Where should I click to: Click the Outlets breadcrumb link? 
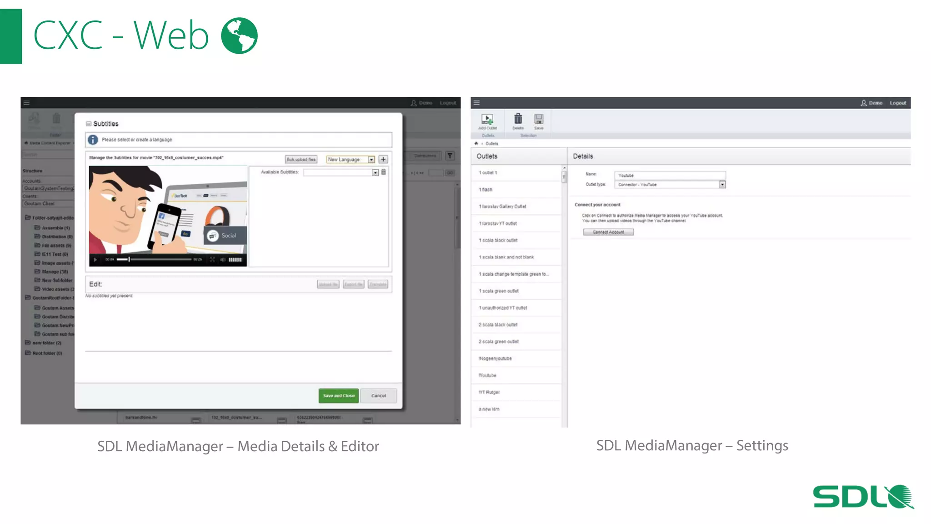click(x=492, y=144)
